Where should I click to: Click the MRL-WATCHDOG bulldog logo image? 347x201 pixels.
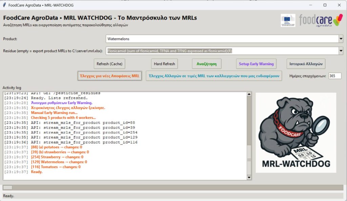[296, 133]
